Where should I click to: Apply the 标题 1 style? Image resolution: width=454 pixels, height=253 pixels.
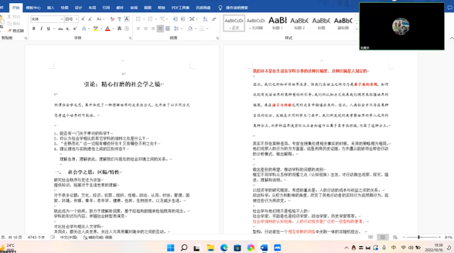(278, 23)
